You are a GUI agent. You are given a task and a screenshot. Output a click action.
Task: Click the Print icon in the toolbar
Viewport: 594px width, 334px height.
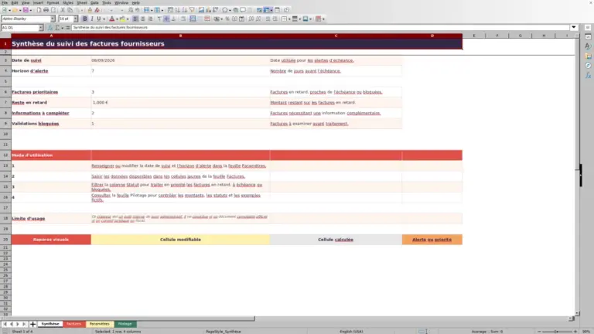click(46, 10)
